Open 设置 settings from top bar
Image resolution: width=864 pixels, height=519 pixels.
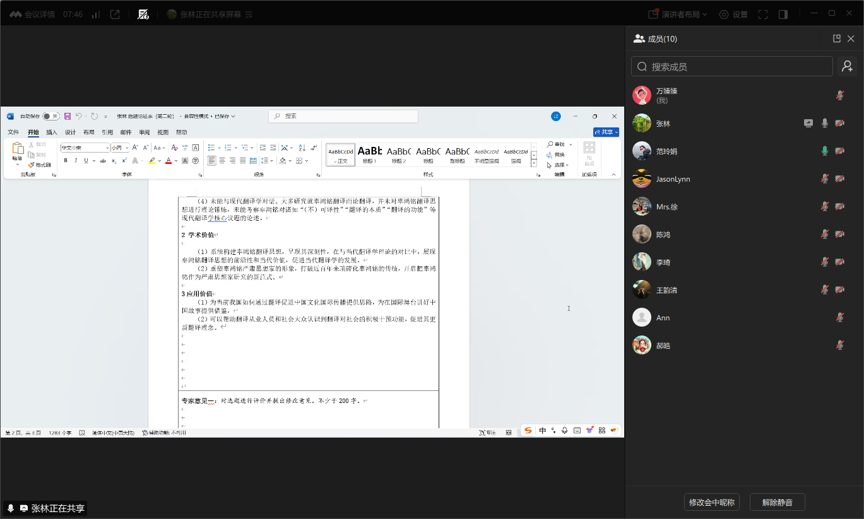[x=733, y=15]
